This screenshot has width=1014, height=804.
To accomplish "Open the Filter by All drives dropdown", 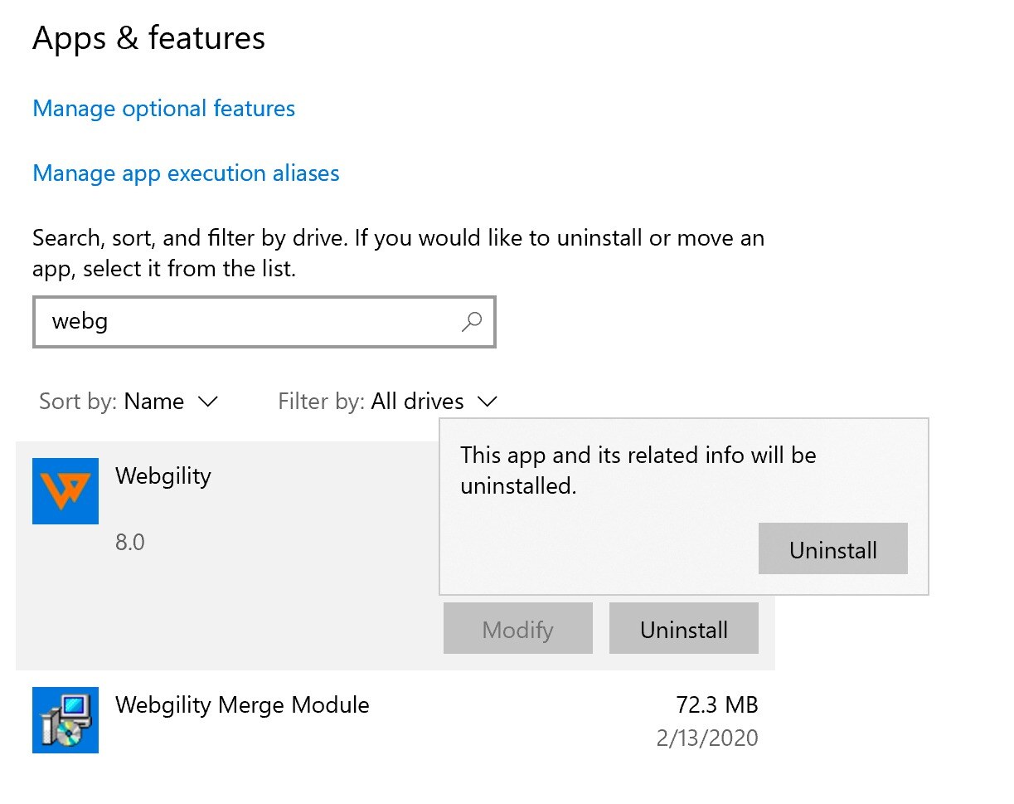I will coord(388,402).
